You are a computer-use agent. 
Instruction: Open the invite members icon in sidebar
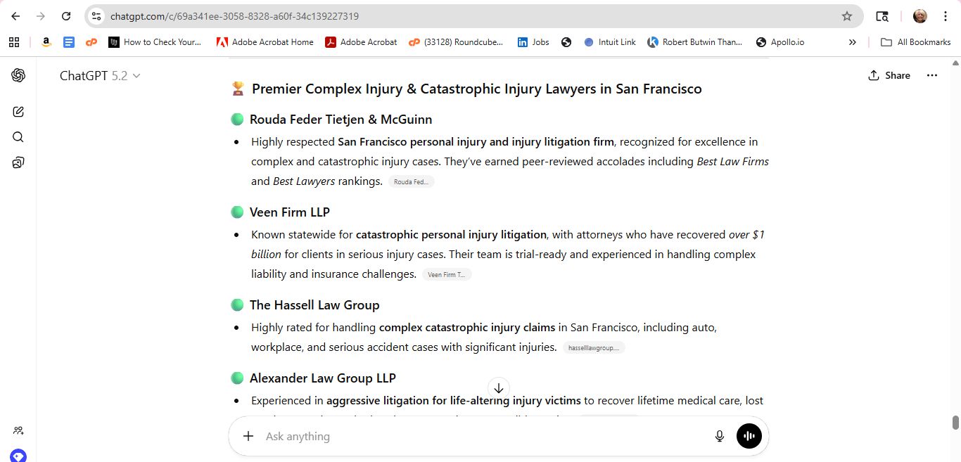click(x=18, y=430)
